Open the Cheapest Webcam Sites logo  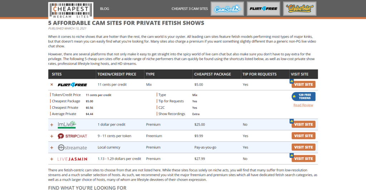pos(71,10)
